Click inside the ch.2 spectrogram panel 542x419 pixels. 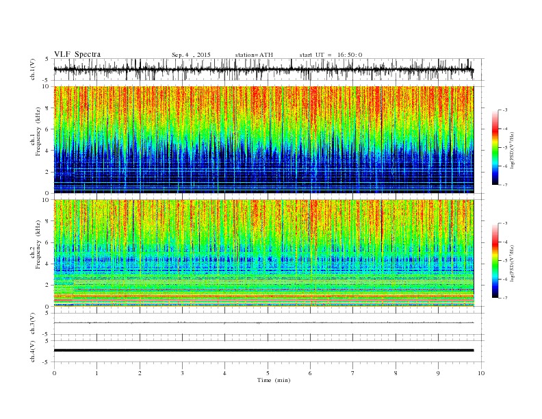263,253
